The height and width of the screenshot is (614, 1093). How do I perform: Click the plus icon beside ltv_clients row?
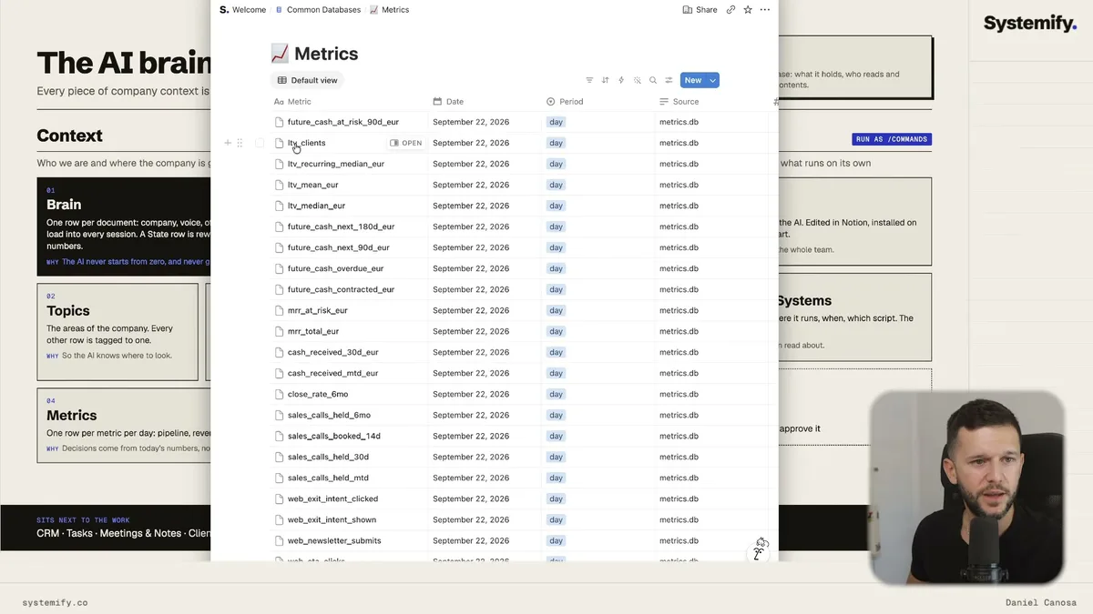click(x=228, y=143)
